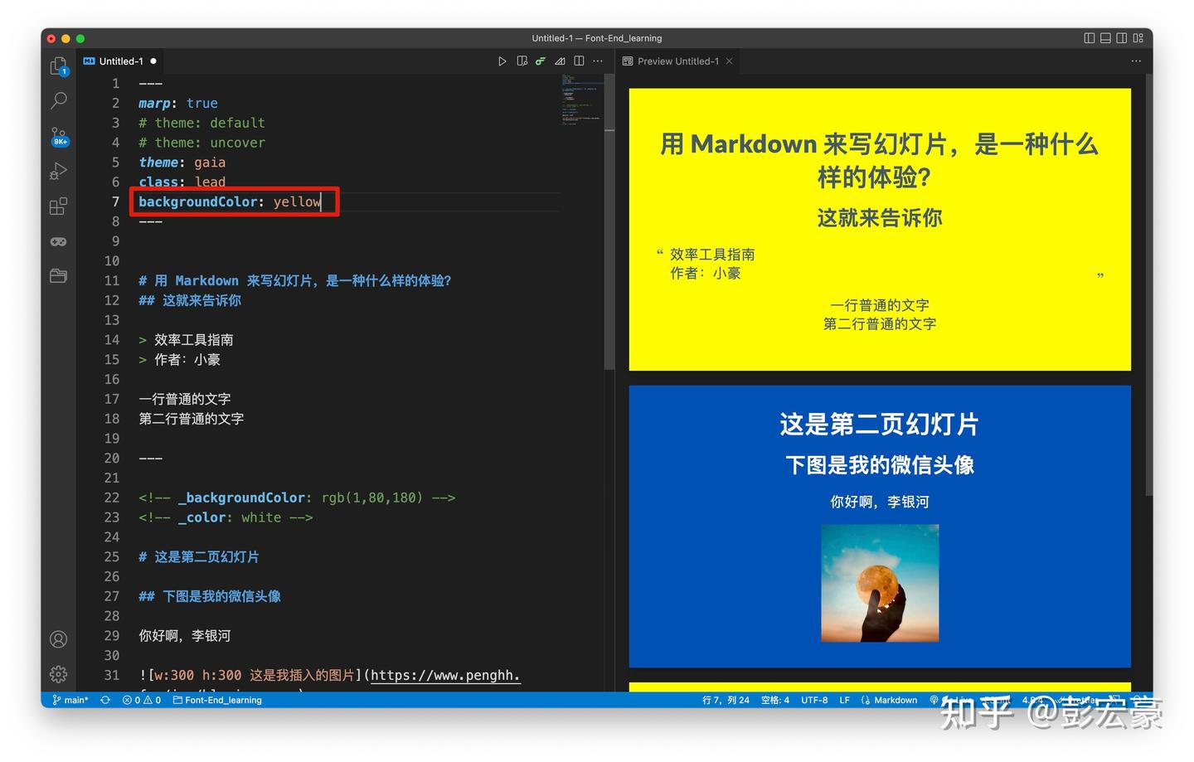
Task: Toggle the panel layout control in title bar
Action: (1106, 37)
